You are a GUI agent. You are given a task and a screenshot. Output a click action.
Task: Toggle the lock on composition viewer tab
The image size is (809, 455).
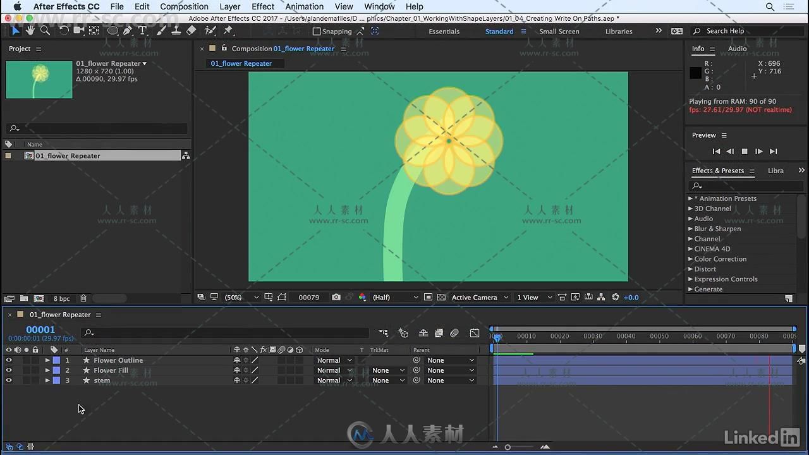[224, 48]
